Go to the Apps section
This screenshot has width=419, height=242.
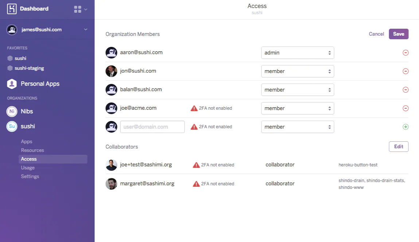pos(27,142)
